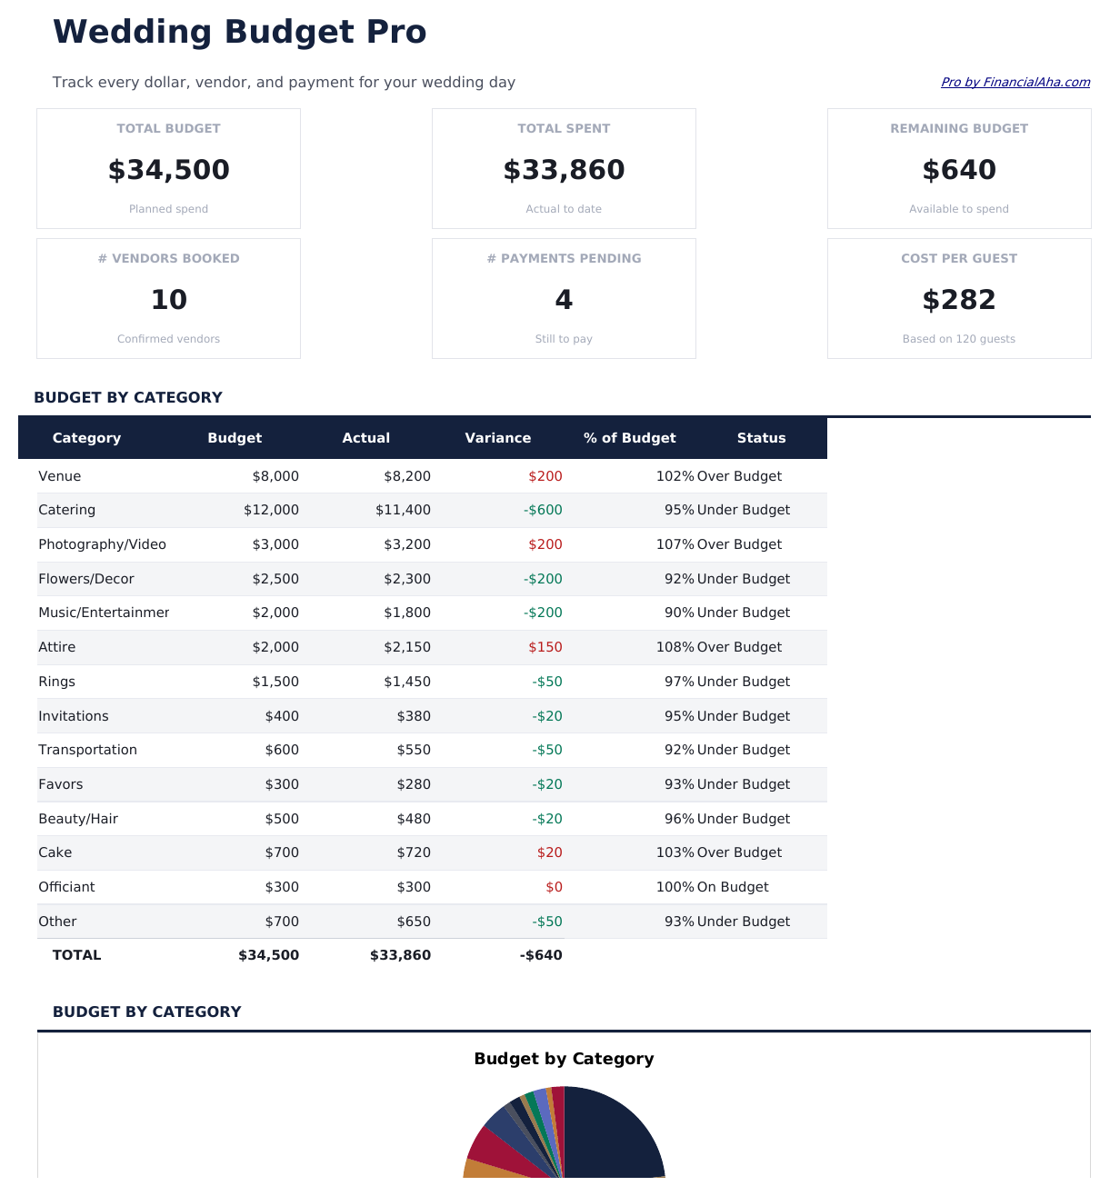Click the Variance column header

click(x=498, y=438)
